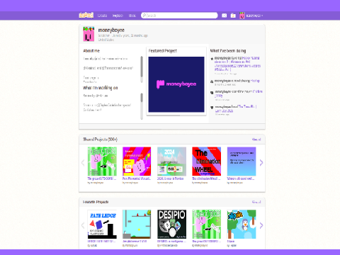Open the 2024 Year in Review thumbnail

coord(171,161)
